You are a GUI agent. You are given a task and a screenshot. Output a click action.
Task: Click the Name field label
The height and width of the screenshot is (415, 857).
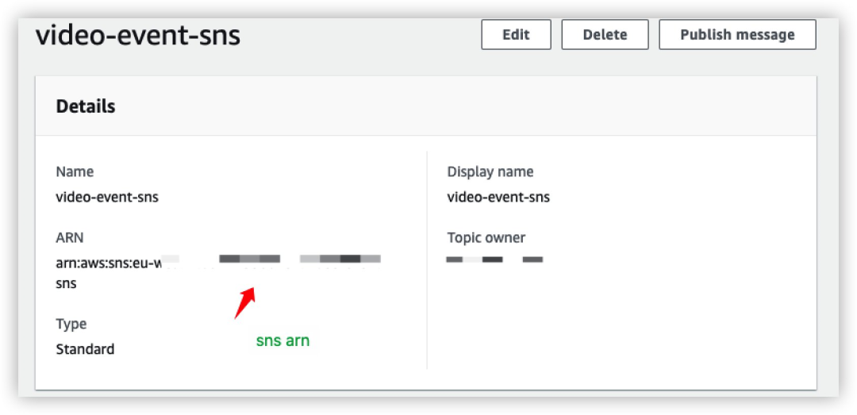tap(75, 171)
